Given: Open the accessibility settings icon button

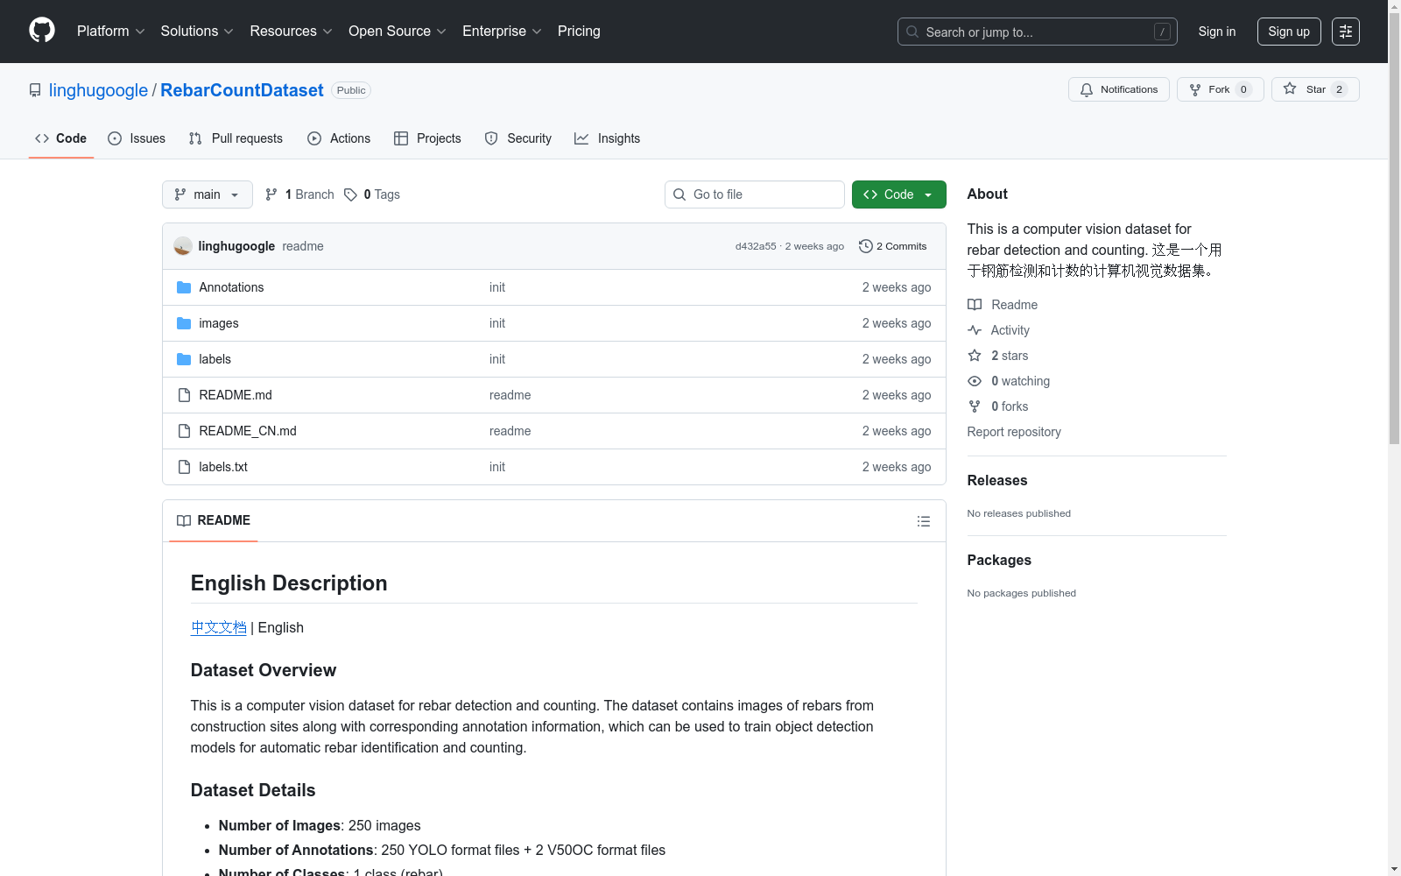Looking at the screenshot, I should click(1345, 32).
